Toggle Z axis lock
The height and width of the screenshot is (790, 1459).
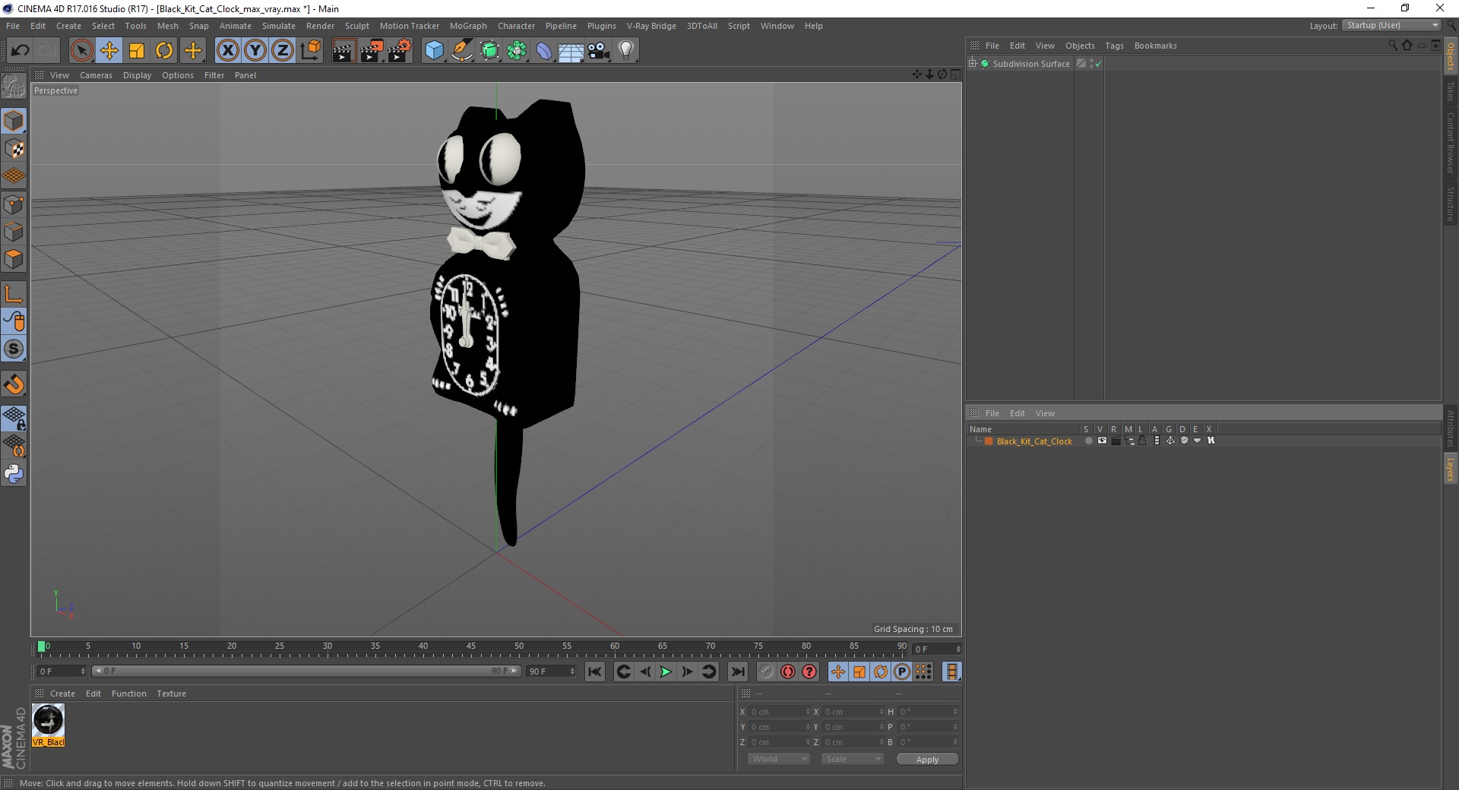(x=283, y=51)
